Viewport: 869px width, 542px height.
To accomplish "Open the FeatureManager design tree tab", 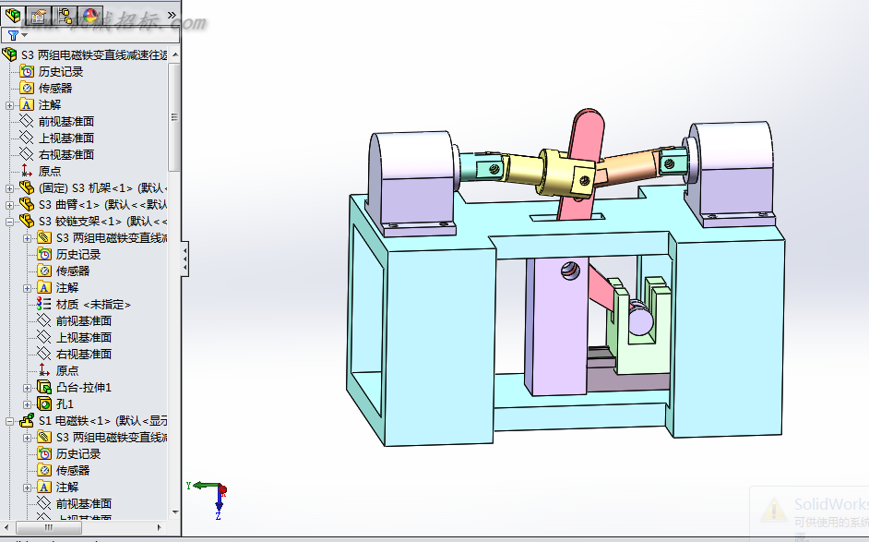I will click(x=13, y=16).
